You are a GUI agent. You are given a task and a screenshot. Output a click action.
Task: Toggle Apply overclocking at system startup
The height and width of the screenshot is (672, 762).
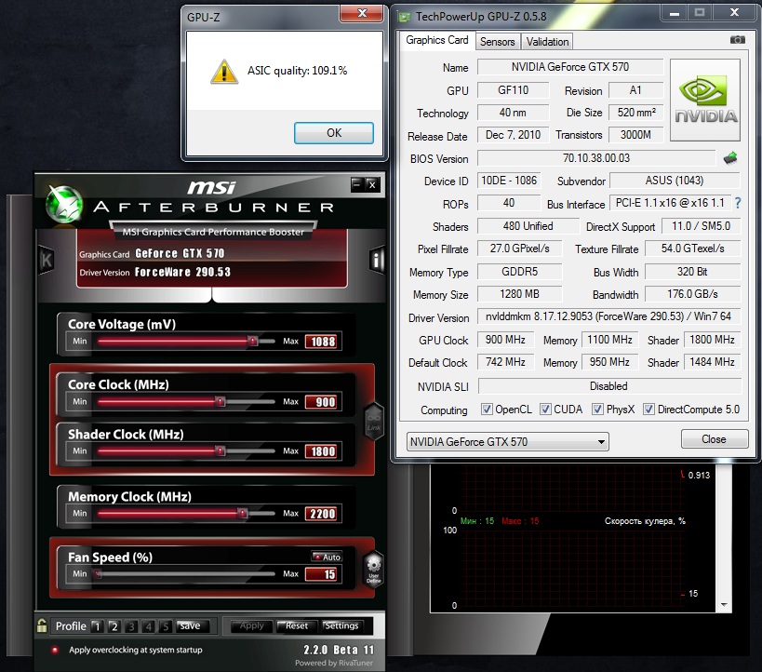[x=55, y=650]
